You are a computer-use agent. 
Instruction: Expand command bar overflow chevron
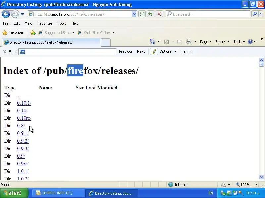(x=262, y=39)
